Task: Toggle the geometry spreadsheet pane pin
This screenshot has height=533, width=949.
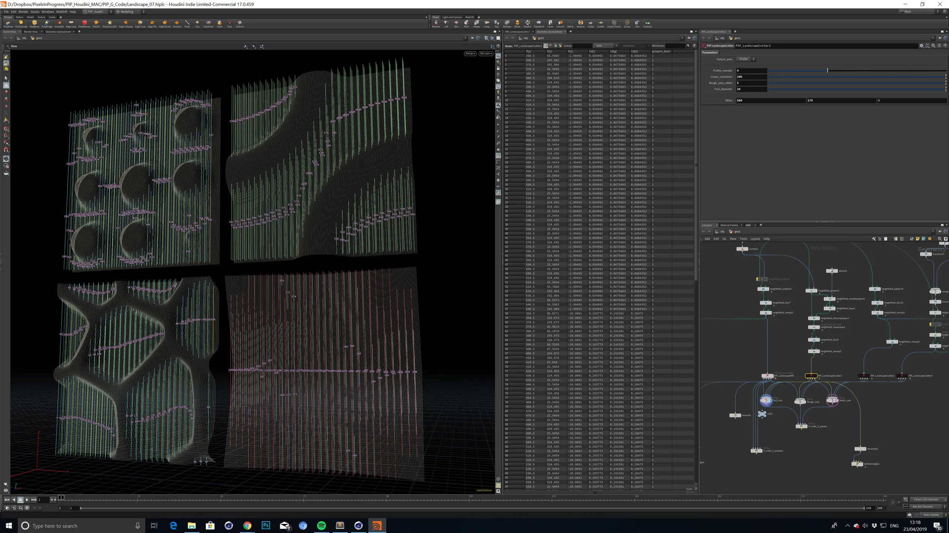Action: [x=689, y=38]
